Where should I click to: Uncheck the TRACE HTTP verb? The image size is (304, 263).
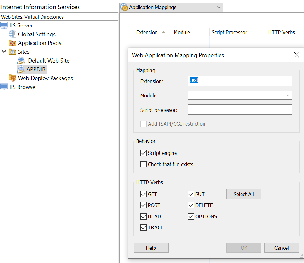point(144,227)
